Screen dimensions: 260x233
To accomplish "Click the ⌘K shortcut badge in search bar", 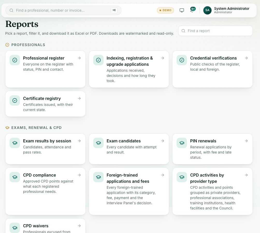I will 114,10.
